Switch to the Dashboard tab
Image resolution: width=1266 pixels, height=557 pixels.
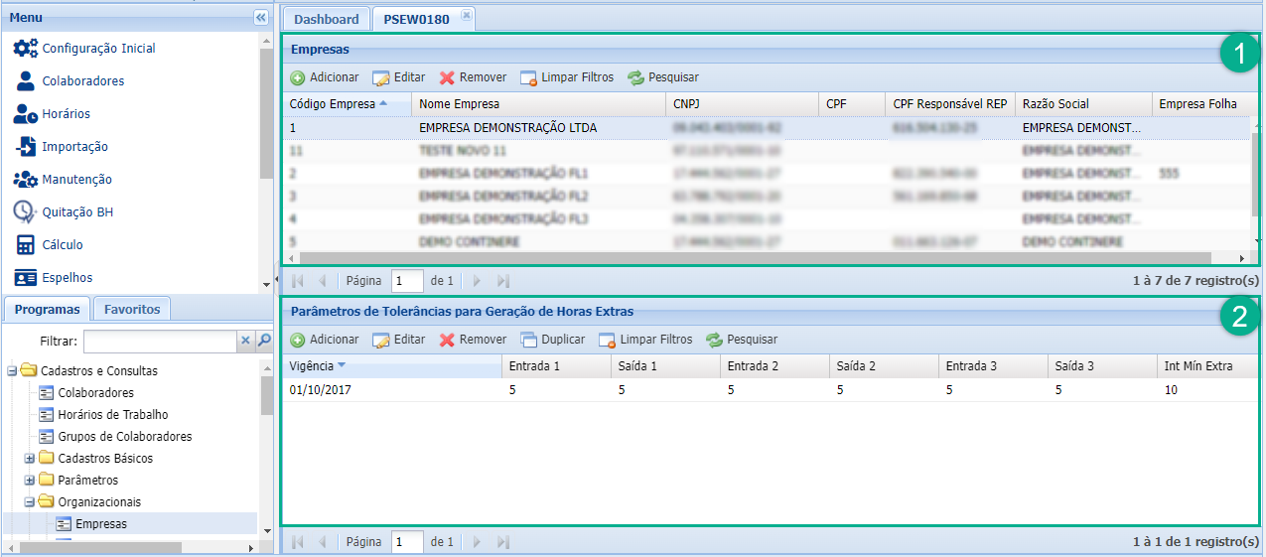[326, 19]
